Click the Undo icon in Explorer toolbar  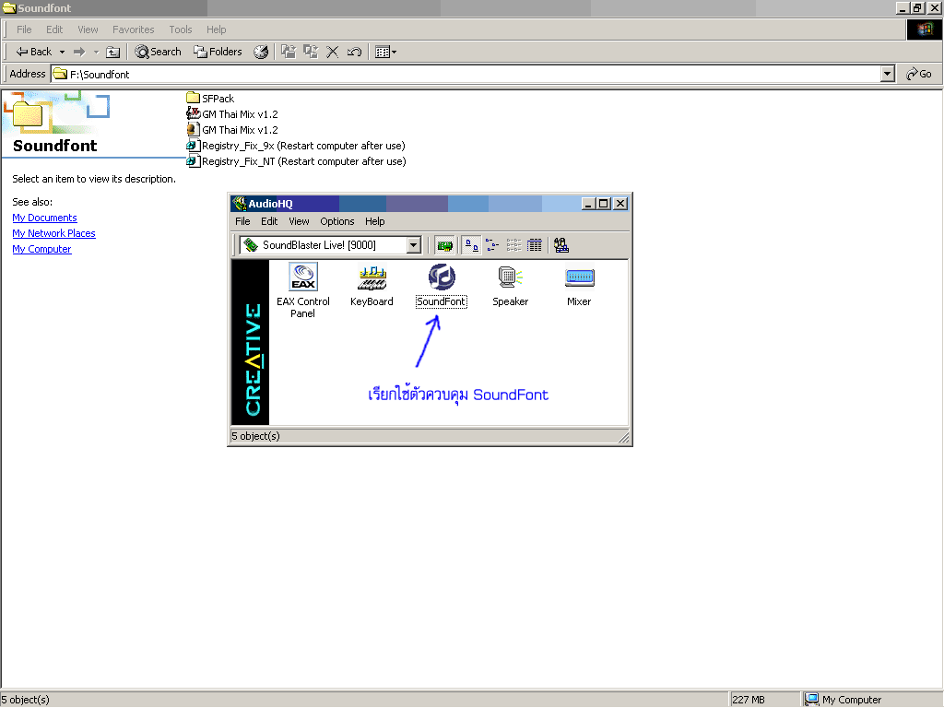(355, 52)
